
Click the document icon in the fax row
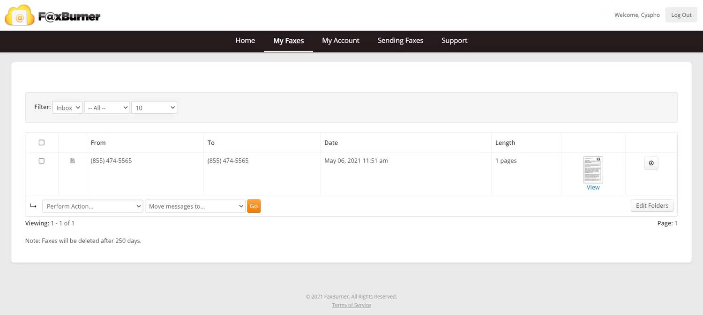pyautogui.click(x=73, y=161)
